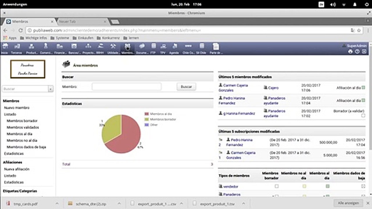Open export_produit_1...csv download options arrow

pyautogui.click(x=182, y=204)
